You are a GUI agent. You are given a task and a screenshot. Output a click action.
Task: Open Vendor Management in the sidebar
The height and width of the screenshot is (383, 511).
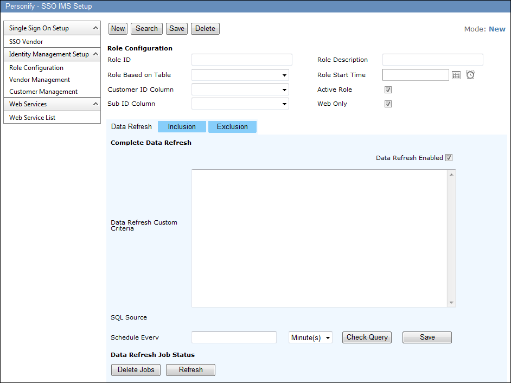coord(40,80)
